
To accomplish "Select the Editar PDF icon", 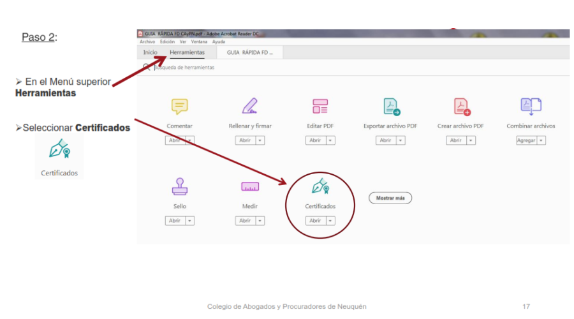I will coord(320,106).
